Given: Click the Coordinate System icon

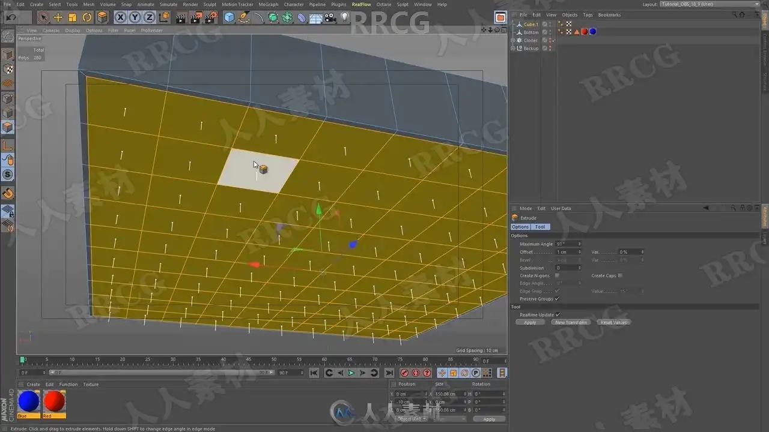Looking at the screenshot, I should point(164,17).
